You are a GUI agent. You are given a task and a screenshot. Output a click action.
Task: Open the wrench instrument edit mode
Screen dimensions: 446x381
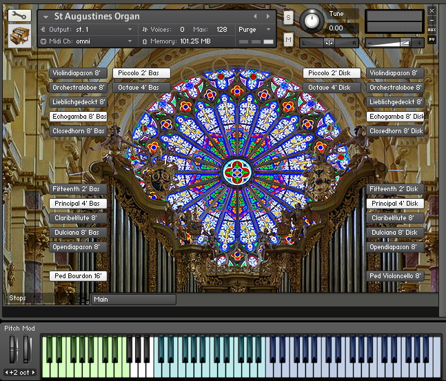19,16
